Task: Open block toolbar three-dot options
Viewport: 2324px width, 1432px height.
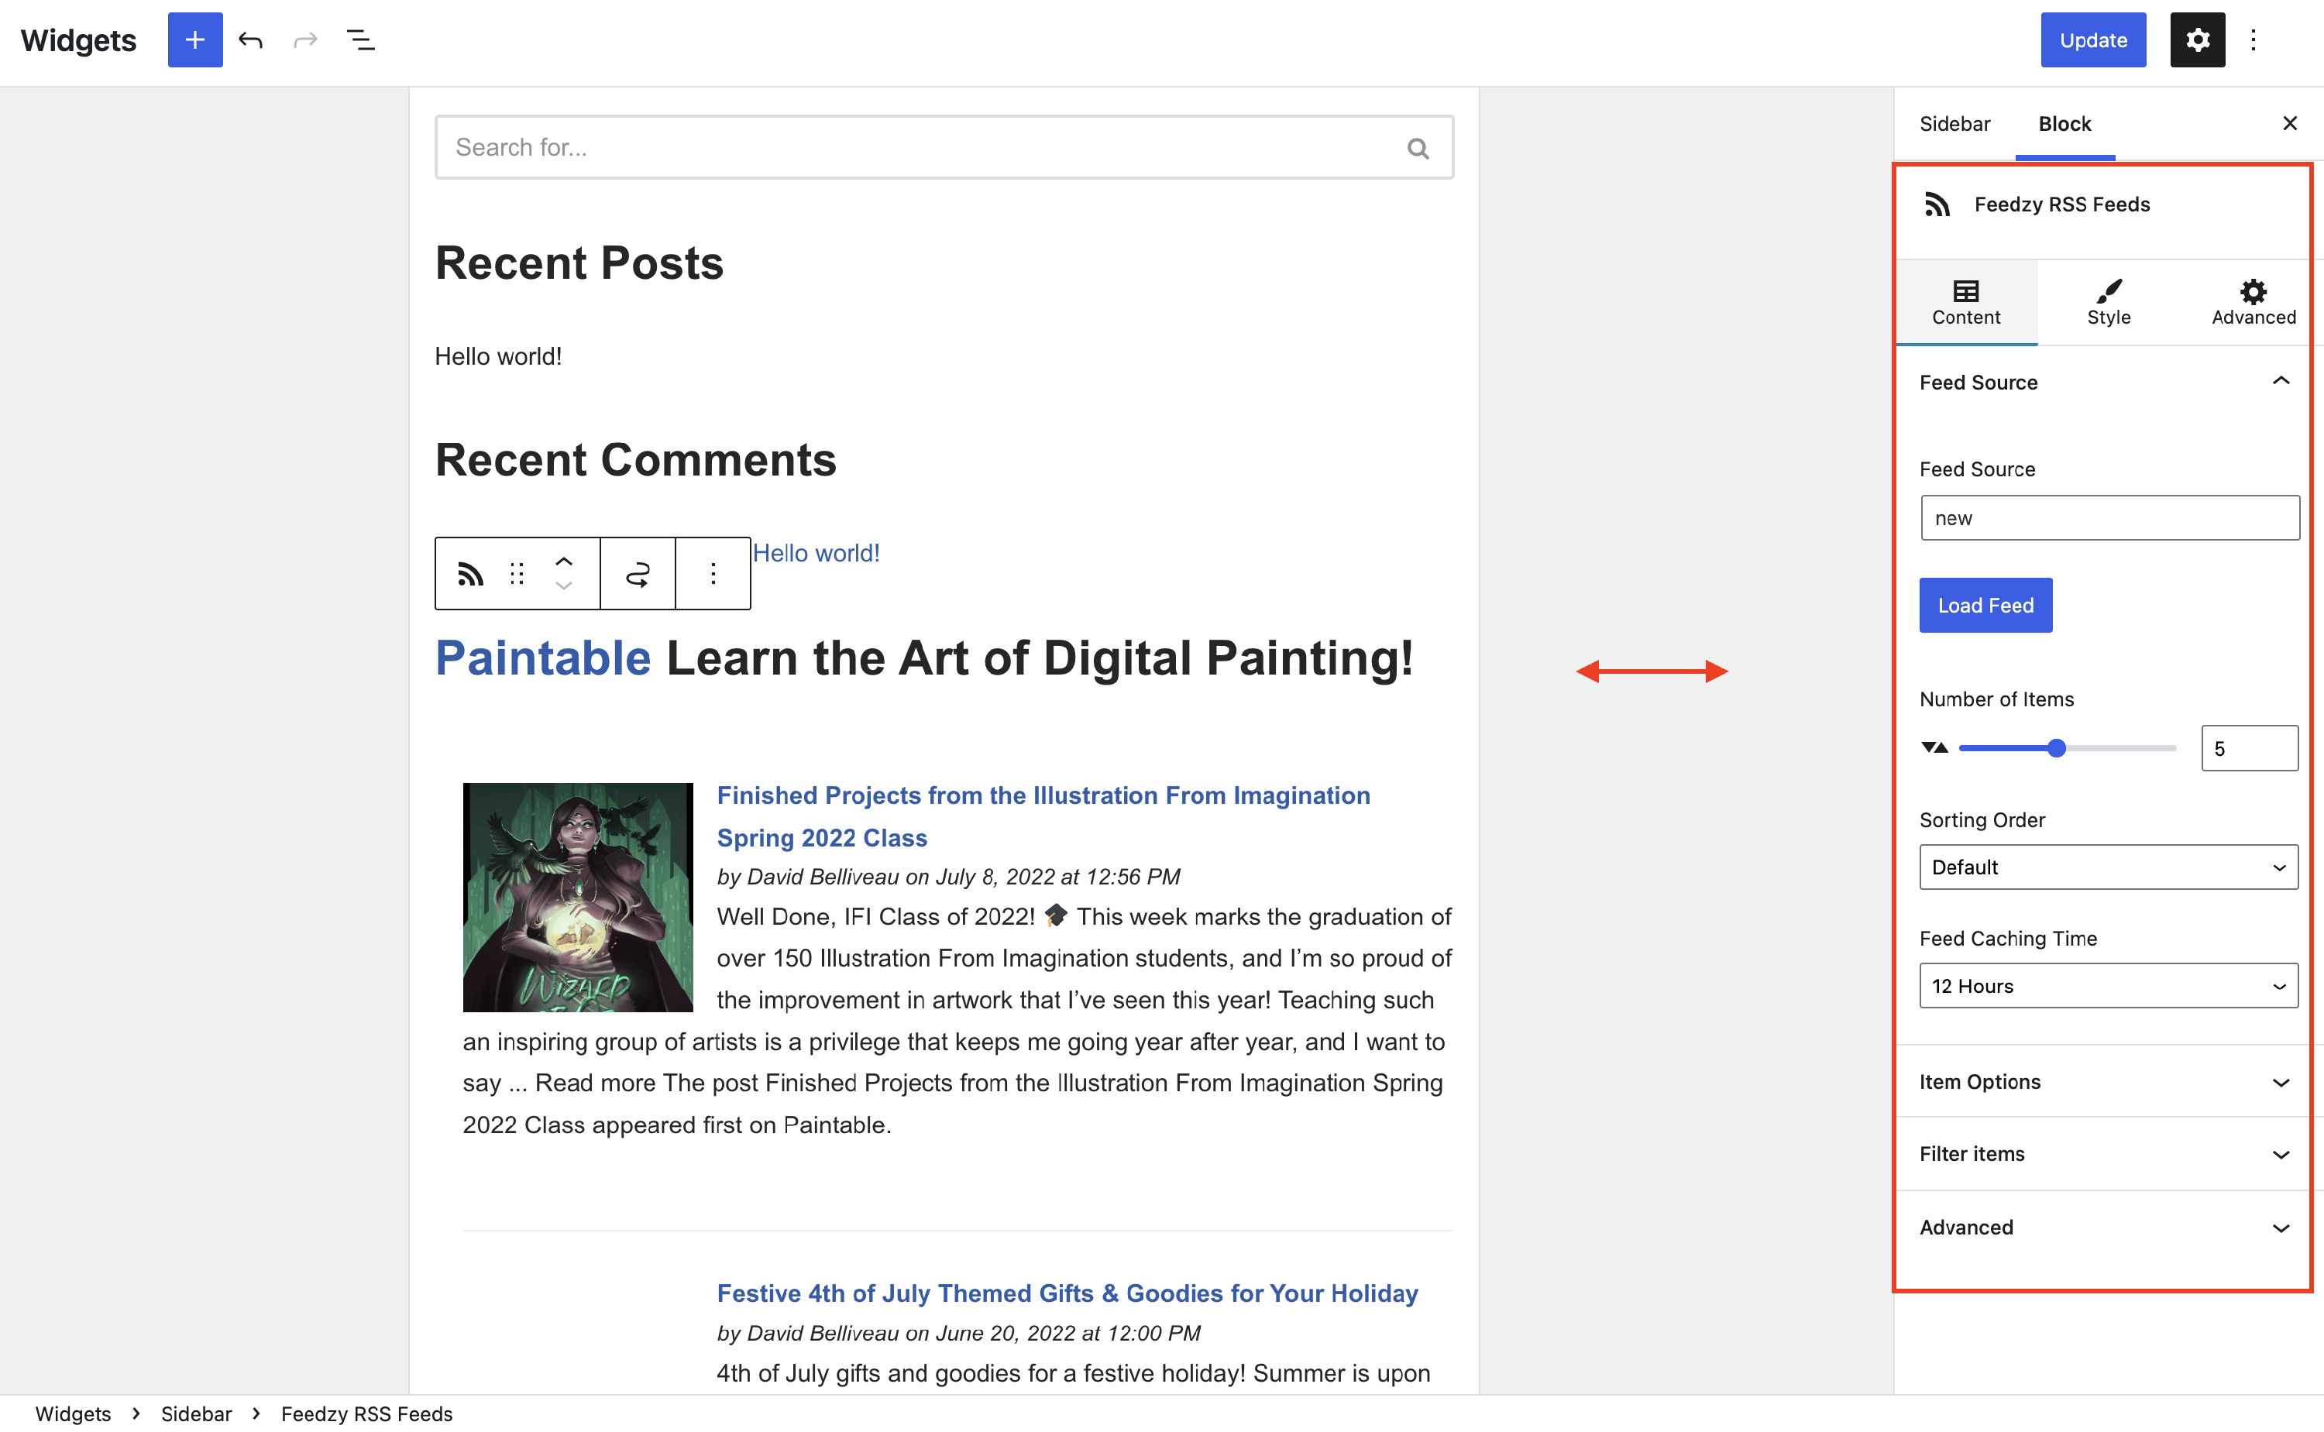Action: 713,574
